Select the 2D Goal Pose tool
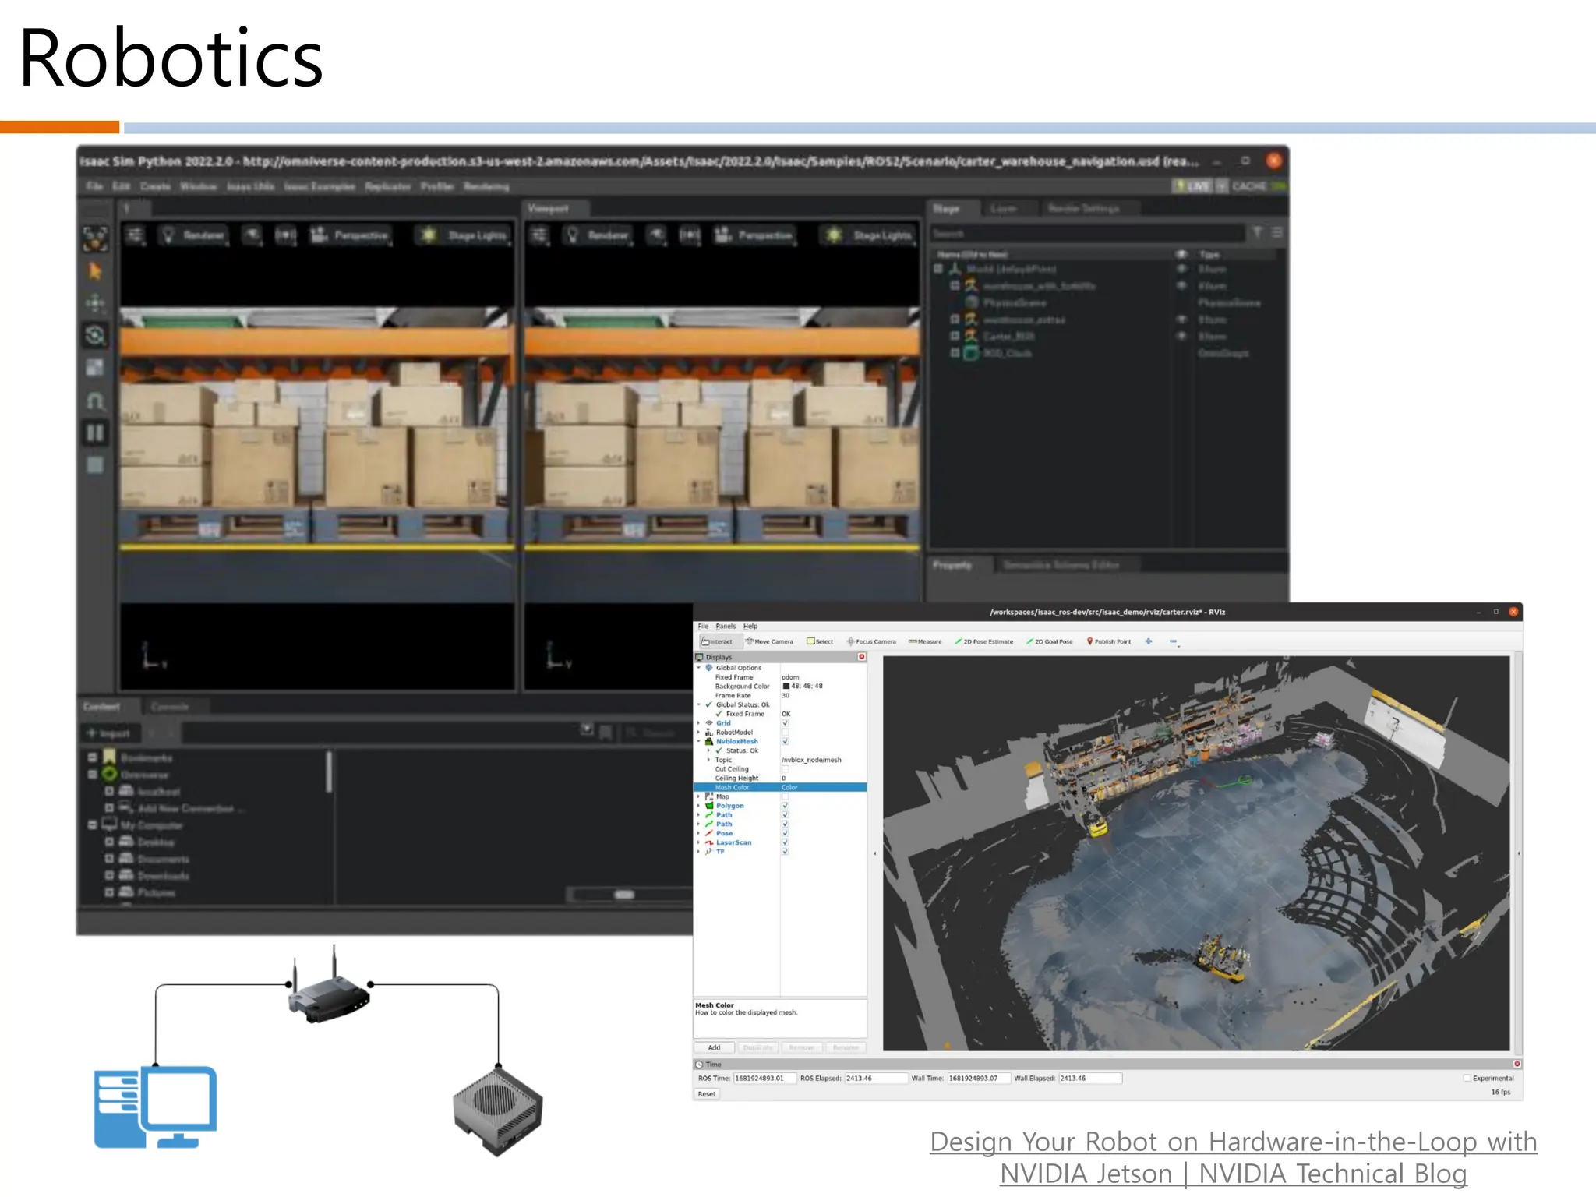Viewport: 1596px width, 1197px height. (x=1050, y=641)
